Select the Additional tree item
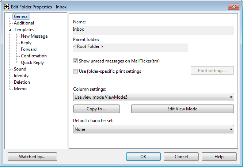Viewport: 243px width, 167px height. [24, 23]
